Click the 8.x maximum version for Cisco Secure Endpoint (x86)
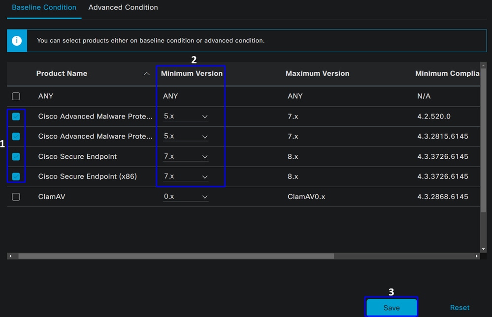Image resolution: width=492 pixels, height=317 pixels. (x=293, y=176)
